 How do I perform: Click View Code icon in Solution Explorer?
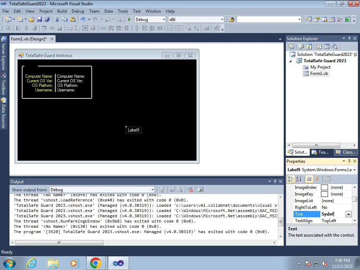[319, 47]
